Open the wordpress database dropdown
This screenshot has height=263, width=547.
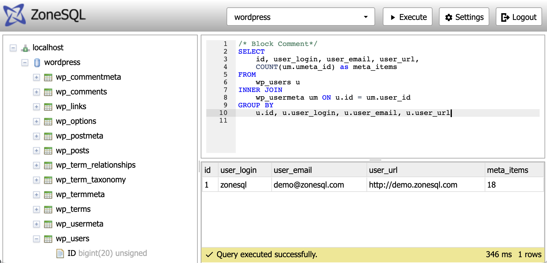(x=301, y=17)
